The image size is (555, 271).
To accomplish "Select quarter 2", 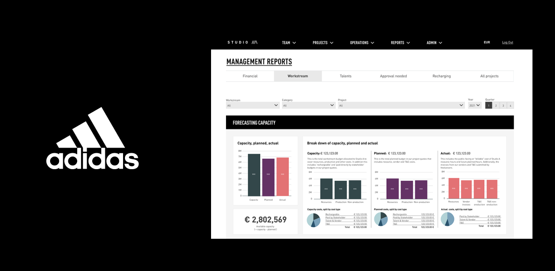I will tap(496, 105).
